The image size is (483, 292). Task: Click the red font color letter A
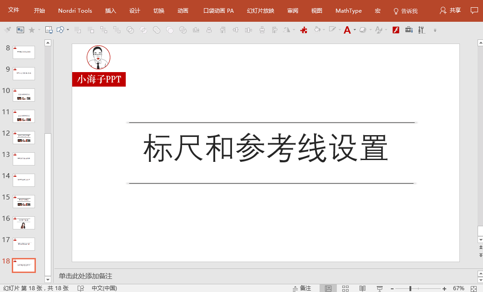[347, 30]
